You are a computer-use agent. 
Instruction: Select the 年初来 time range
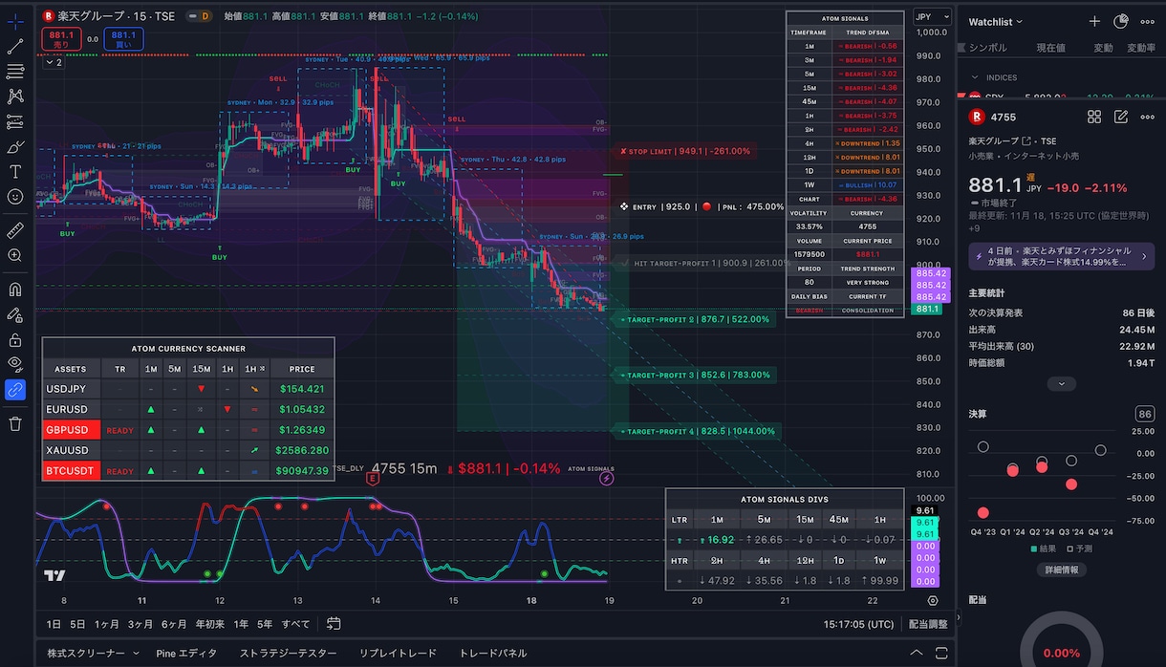(x=209, y=624)
